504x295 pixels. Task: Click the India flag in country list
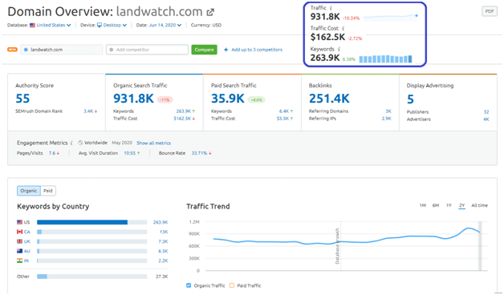tap(19, 261)
